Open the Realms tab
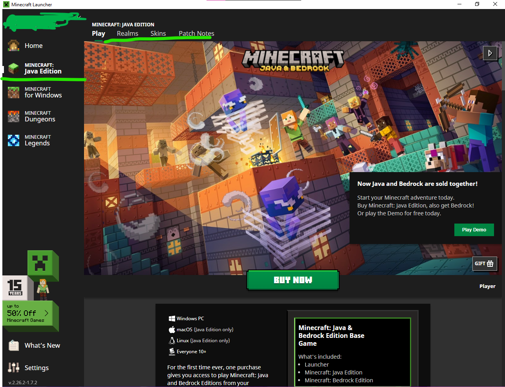The height and width of the screenshot is (387, 505). click(x=128, y=33)
